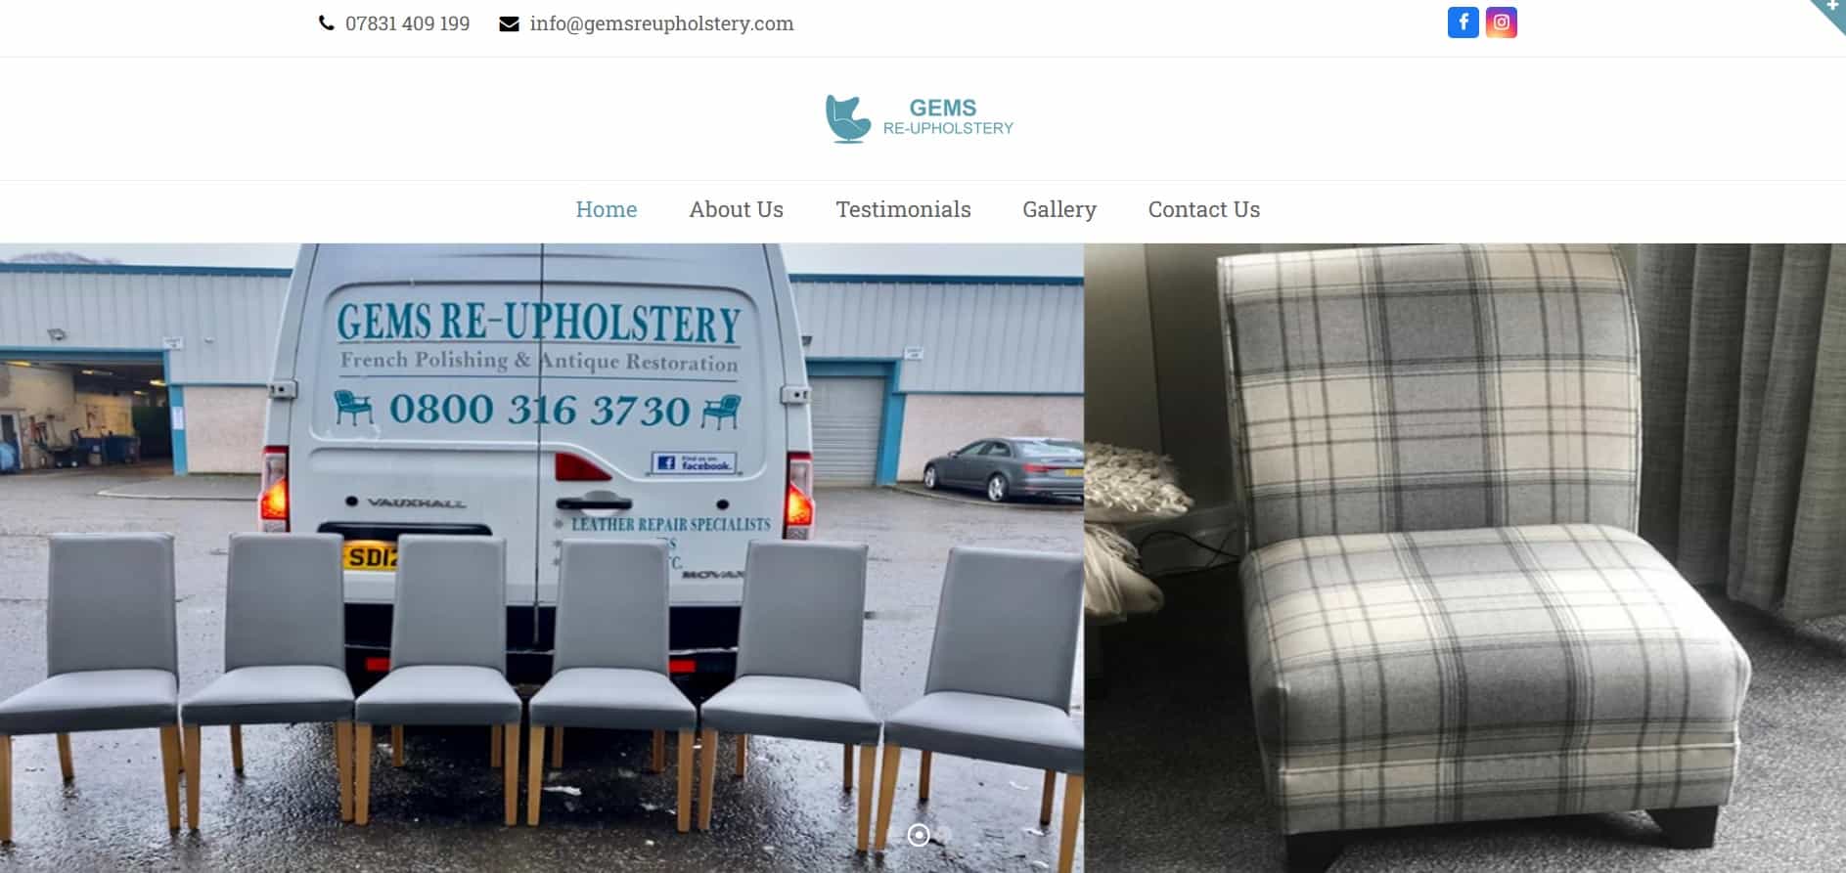Open the About Us page

tap(736, 209)
